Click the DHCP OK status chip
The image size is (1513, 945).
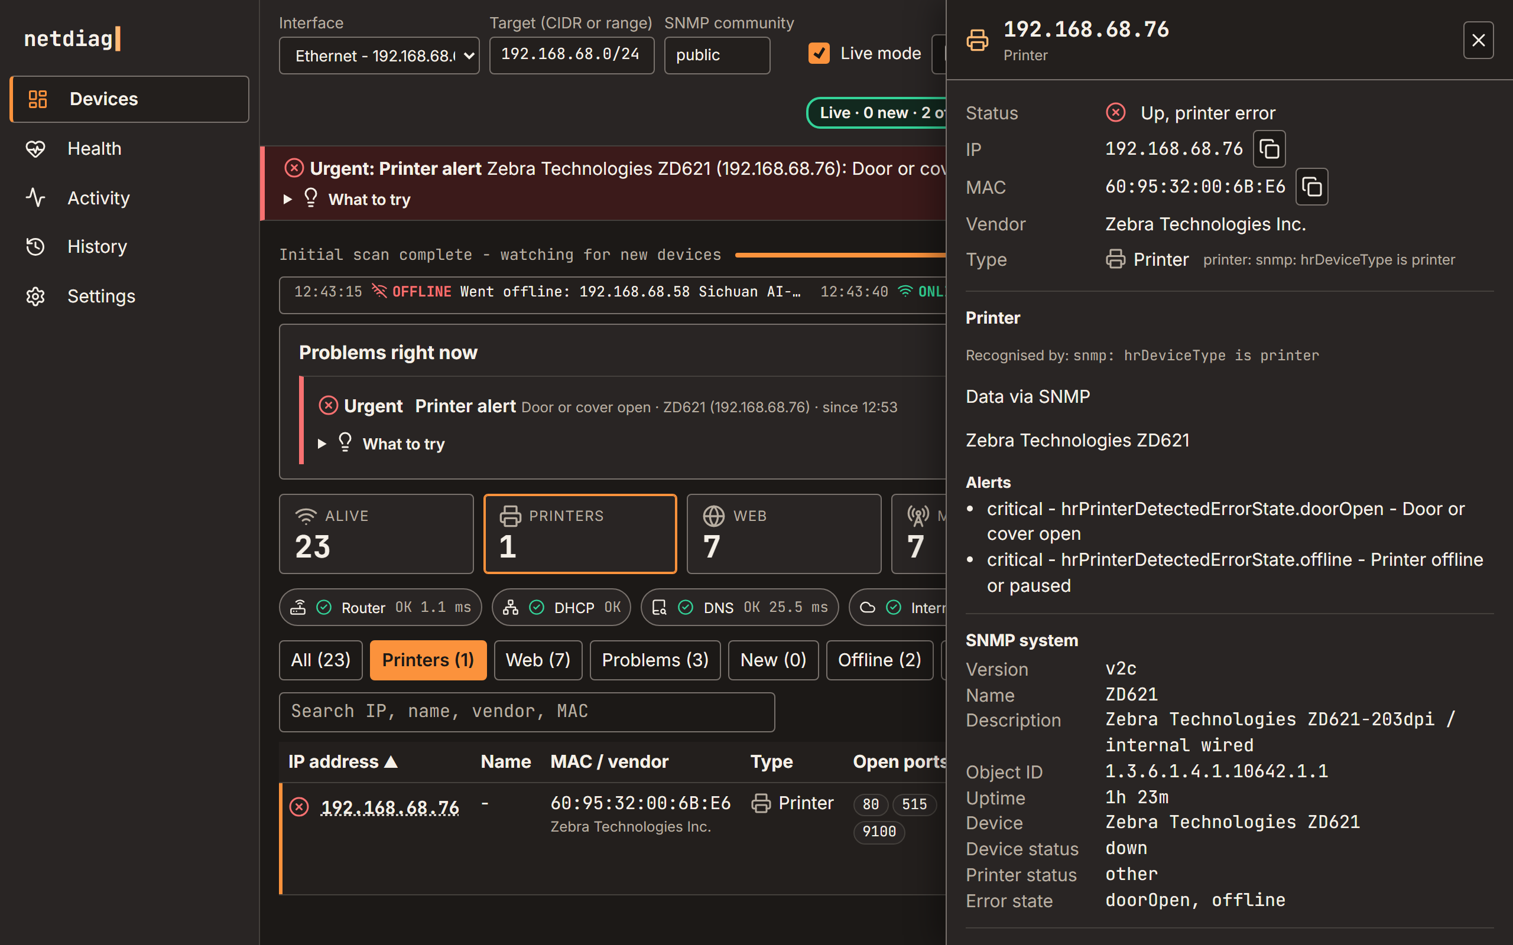(561, 608)
